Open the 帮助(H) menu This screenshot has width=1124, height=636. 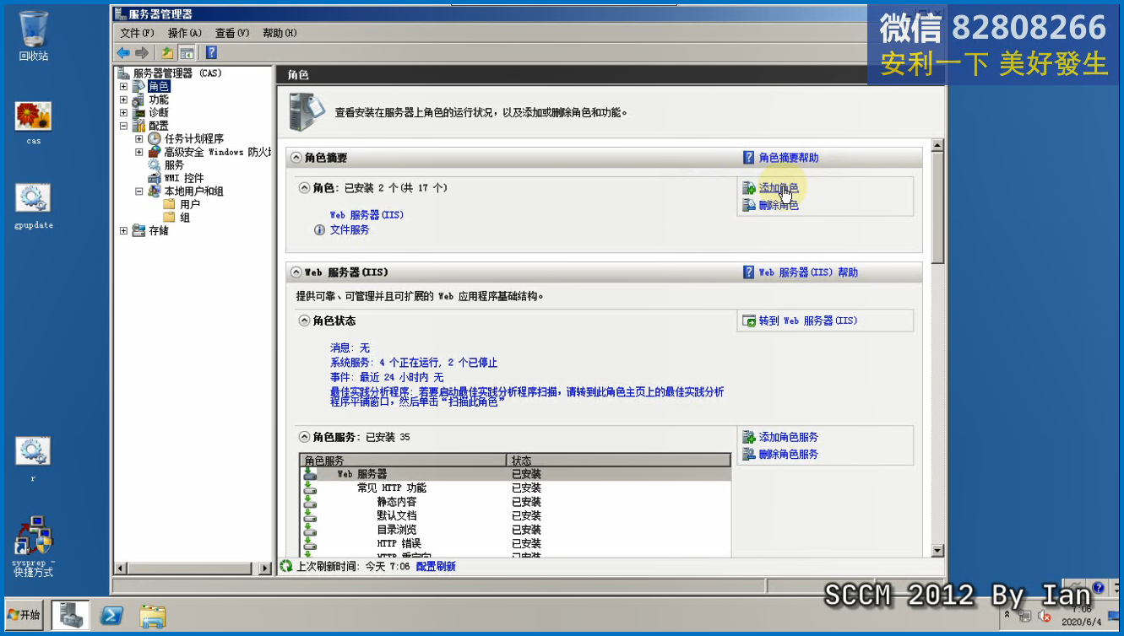point(280,33)
